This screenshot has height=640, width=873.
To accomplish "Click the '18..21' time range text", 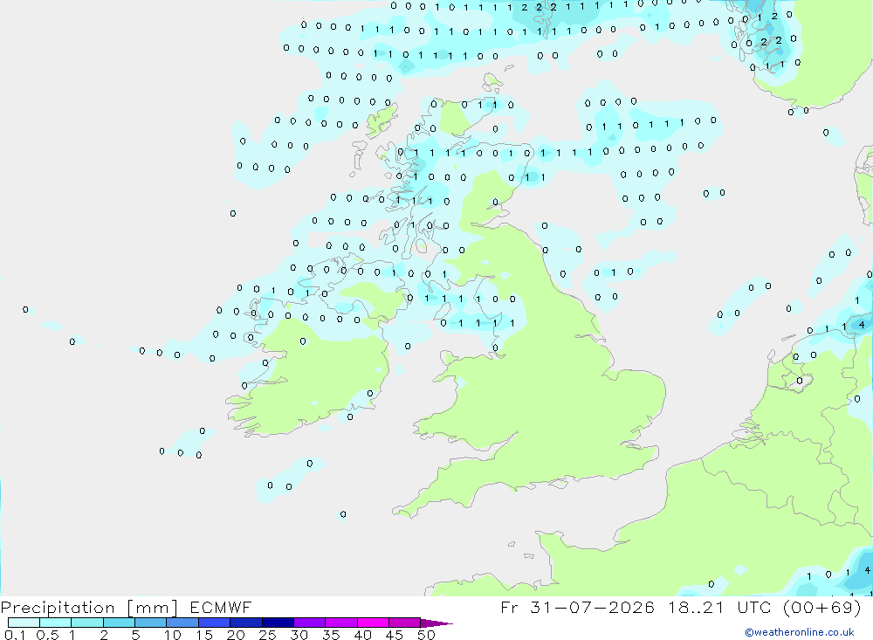I will tap(696, 607).
